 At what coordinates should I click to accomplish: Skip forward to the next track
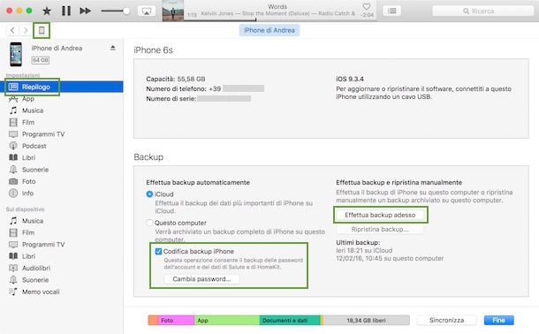(x=85, y=11)
